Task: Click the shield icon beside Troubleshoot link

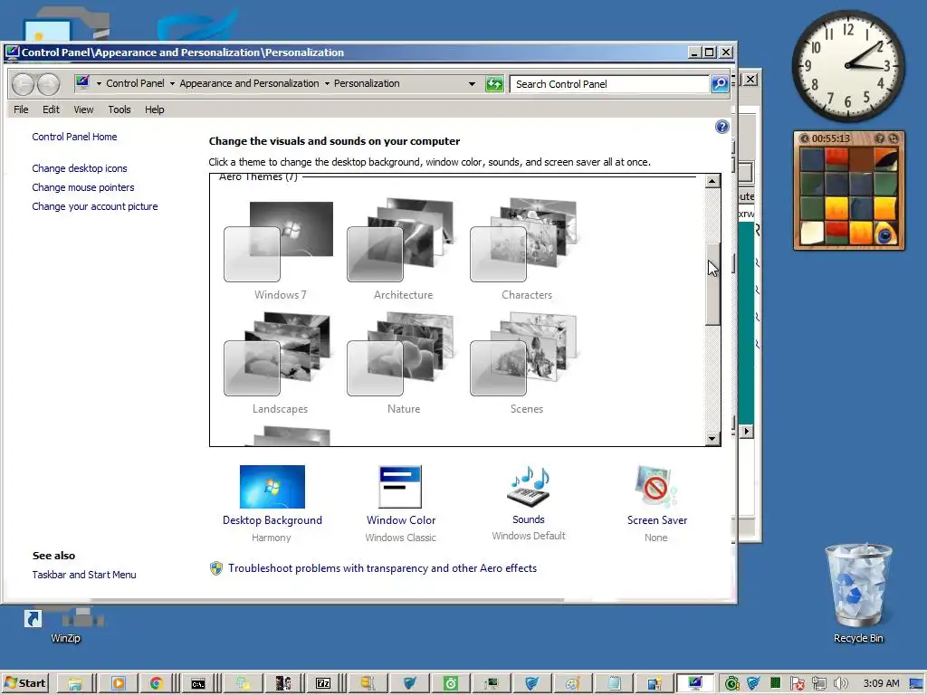Action: coord(216,568)
